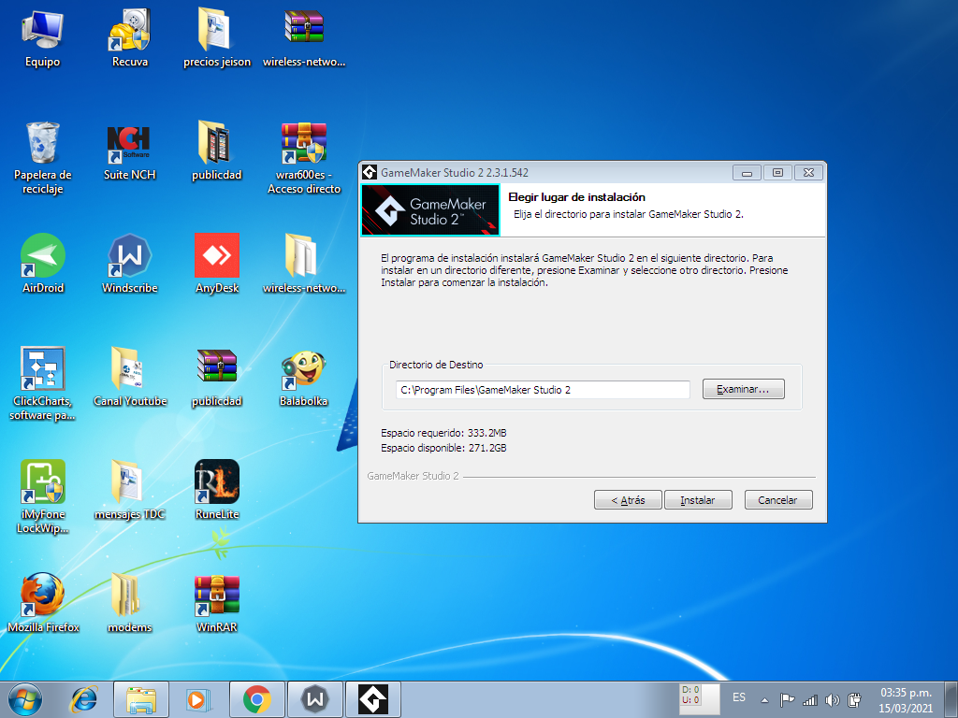Screen dimensions: 958x718
Task: Select the precios jeison folder
Action: tap(217, 37)
